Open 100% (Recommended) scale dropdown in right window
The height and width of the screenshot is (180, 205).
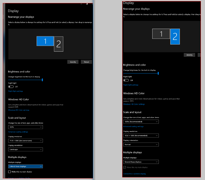[141, 122]
